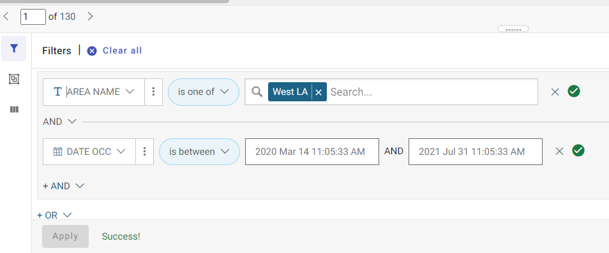Open the columns icon in left sidebar
The height and width of the screenshot is (253, 609).
14,110
